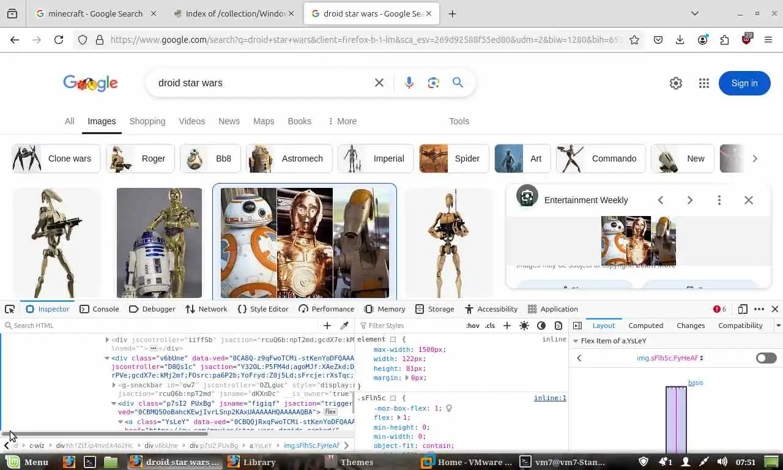This screenshot has width=783, height=470.
Task: Click the basis label in flex diagram
Action: pyautogui.click(x=696, y=382)
